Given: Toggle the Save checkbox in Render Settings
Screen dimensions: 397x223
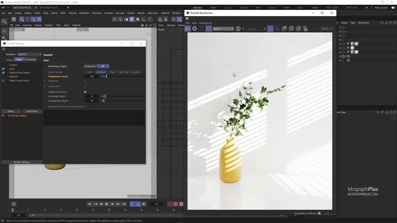Looking at the screenshot, I should click(3, 69).
